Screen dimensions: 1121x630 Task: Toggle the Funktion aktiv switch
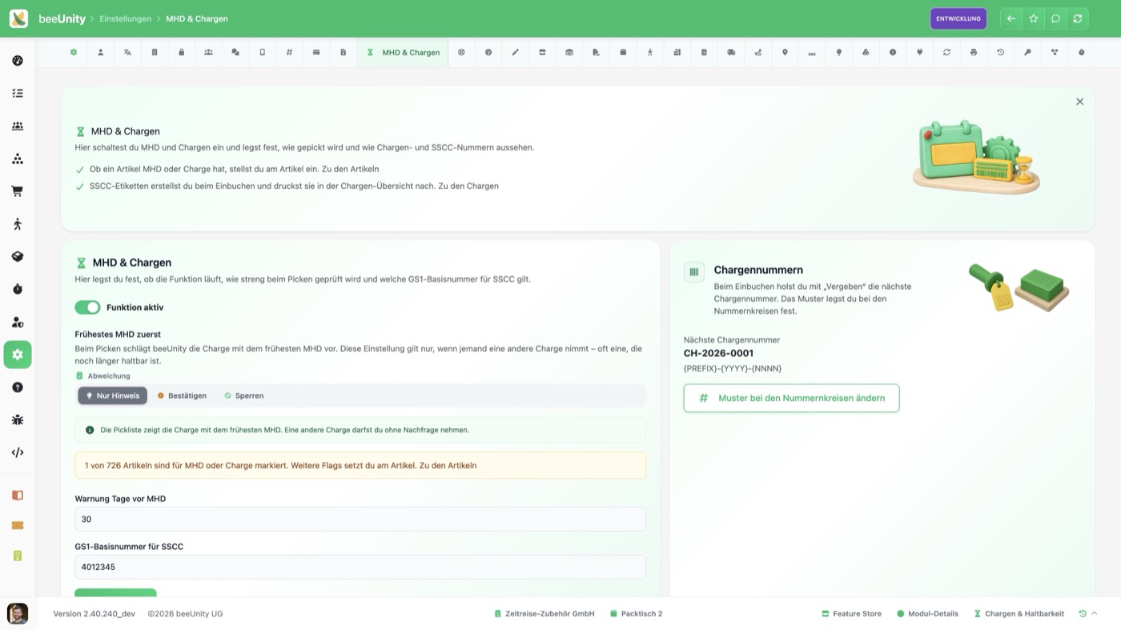(x=87, y=307)
